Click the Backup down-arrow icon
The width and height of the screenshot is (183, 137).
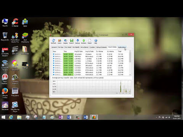coord(77,41)
